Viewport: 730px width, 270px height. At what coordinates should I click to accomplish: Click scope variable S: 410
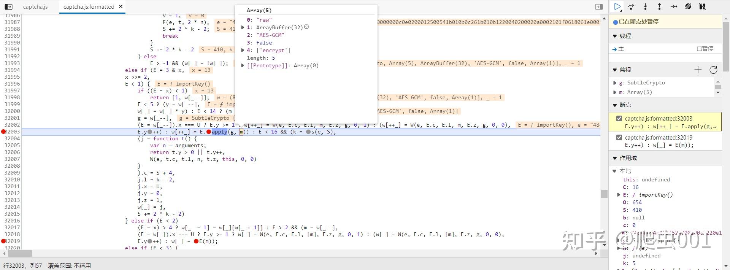(632, 210)
